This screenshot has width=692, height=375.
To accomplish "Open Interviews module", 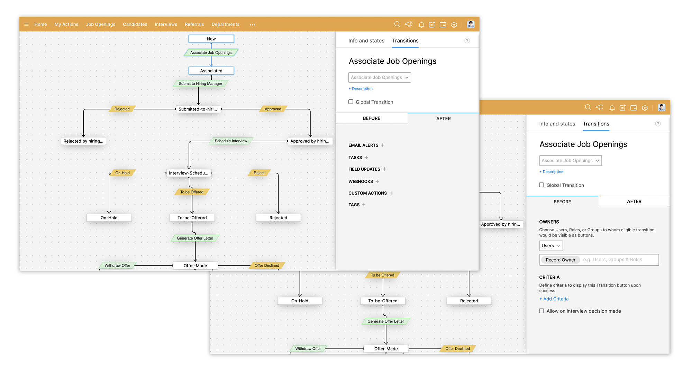I will (x=166, y=24).
